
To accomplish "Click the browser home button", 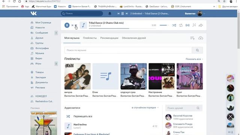I will click(19, 1).
